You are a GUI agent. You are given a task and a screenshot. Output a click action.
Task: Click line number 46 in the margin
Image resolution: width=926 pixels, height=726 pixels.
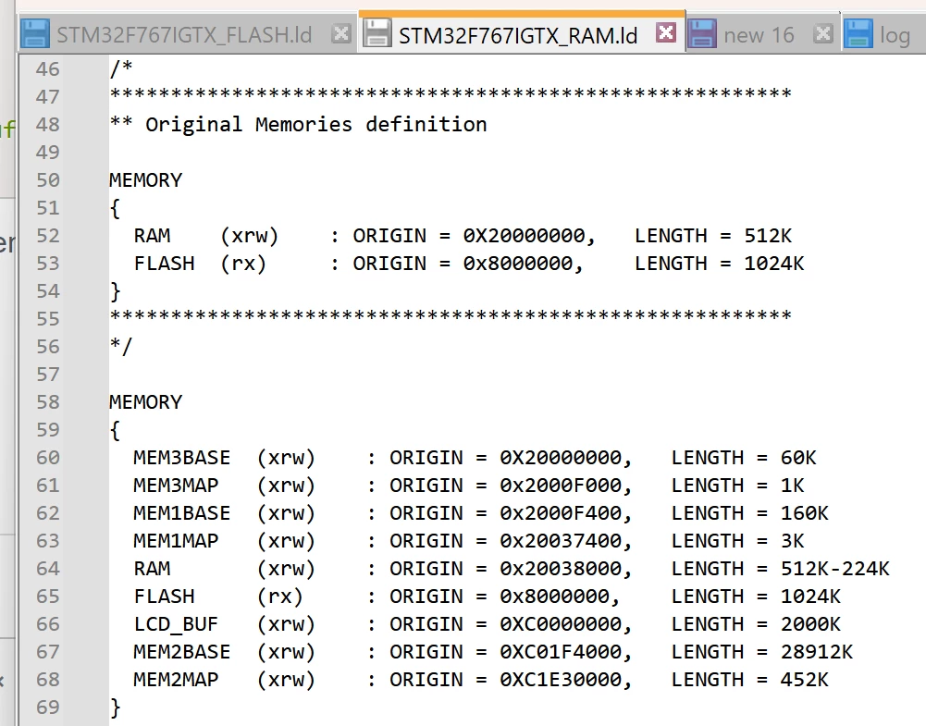48,69
